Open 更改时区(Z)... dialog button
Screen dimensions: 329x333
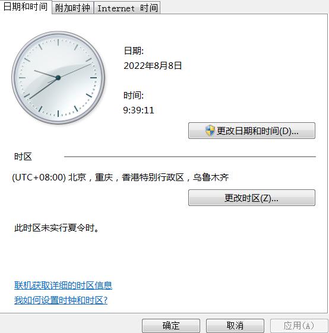click(252, 198)
